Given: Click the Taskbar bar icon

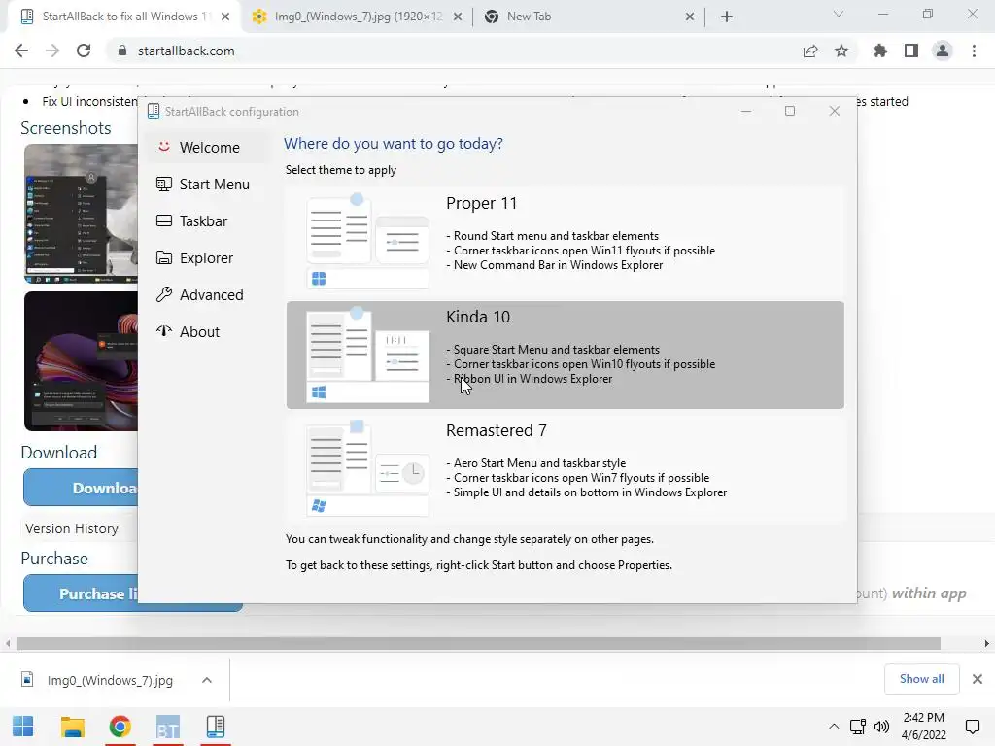Looking at the screenshot, I should [163, 220].
